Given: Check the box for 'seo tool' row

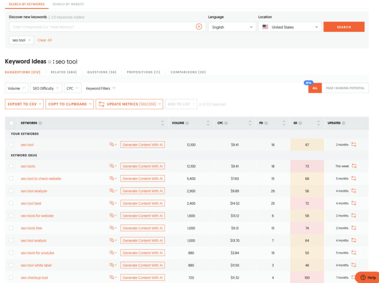Looking at the screenshot, I should 11,144.
